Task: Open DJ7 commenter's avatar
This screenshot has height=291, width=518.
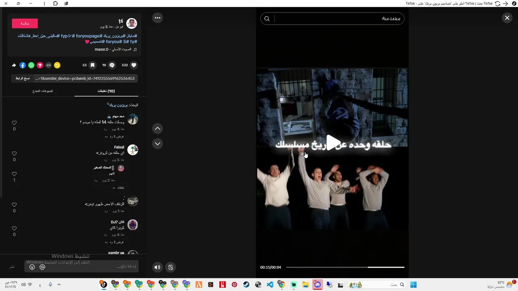Action: pyautogui.click(x=133, y=225)
